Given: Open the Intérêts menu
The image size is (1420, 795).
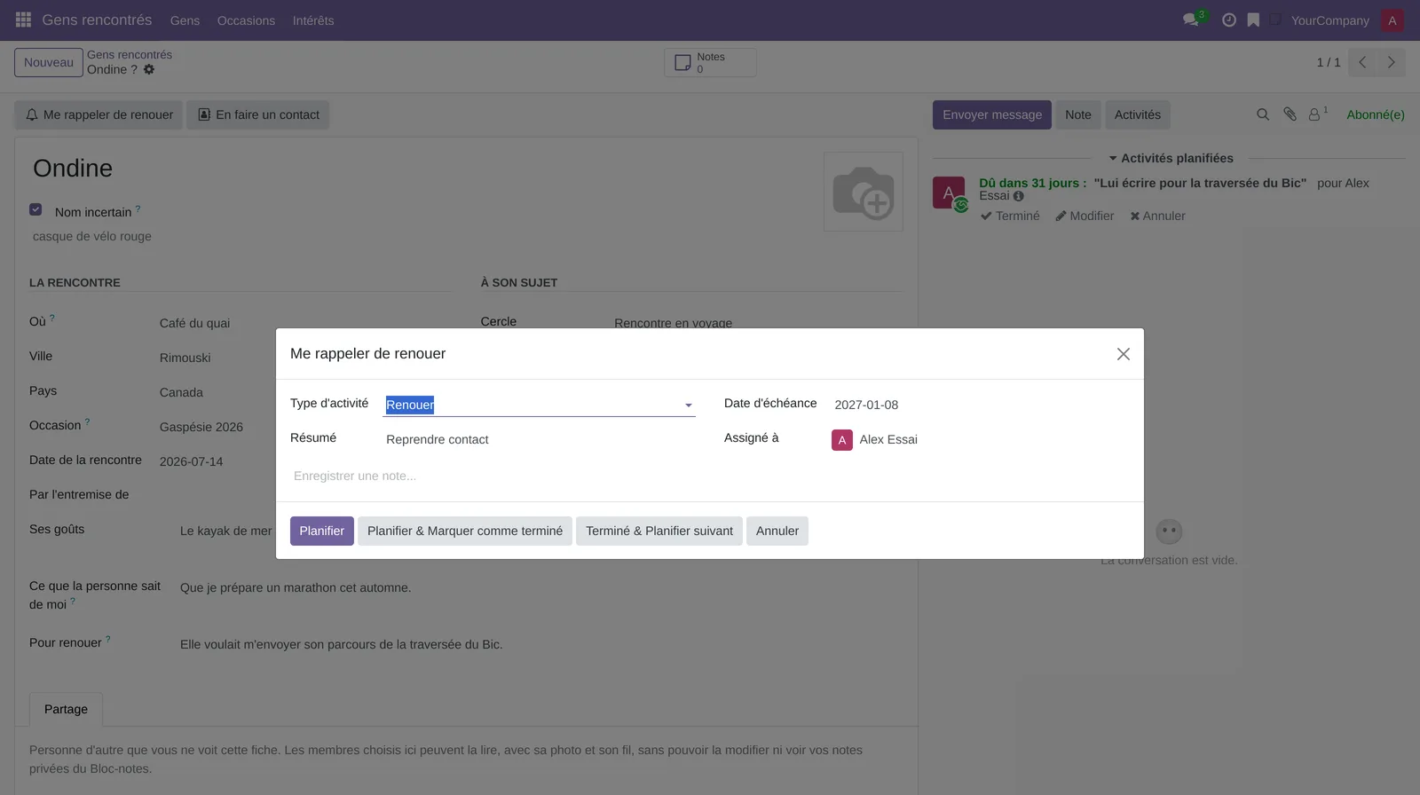Looking at the screenshot, I should (x=313, y=20).
